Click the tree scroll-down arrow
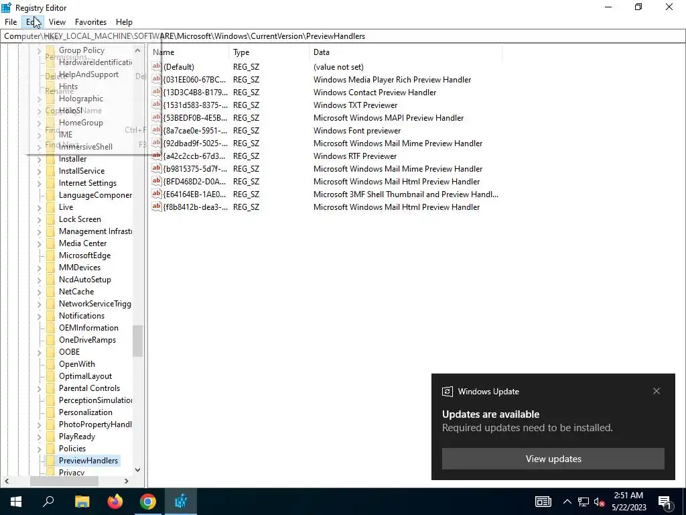Viewport: 686px width, 515px height. 138,470
